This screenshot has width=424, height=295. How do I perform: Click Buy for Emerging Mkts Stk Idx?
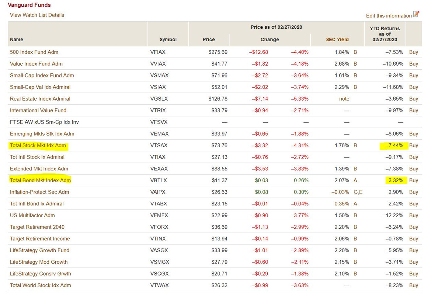[x=413, y=133]
